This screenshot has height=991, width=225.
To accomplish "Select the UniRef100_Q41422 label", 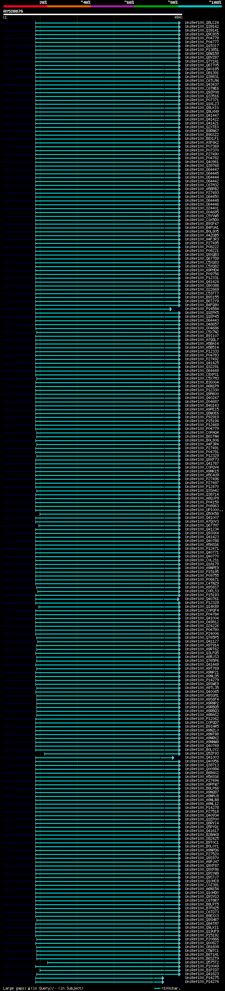I will (202, 119).
